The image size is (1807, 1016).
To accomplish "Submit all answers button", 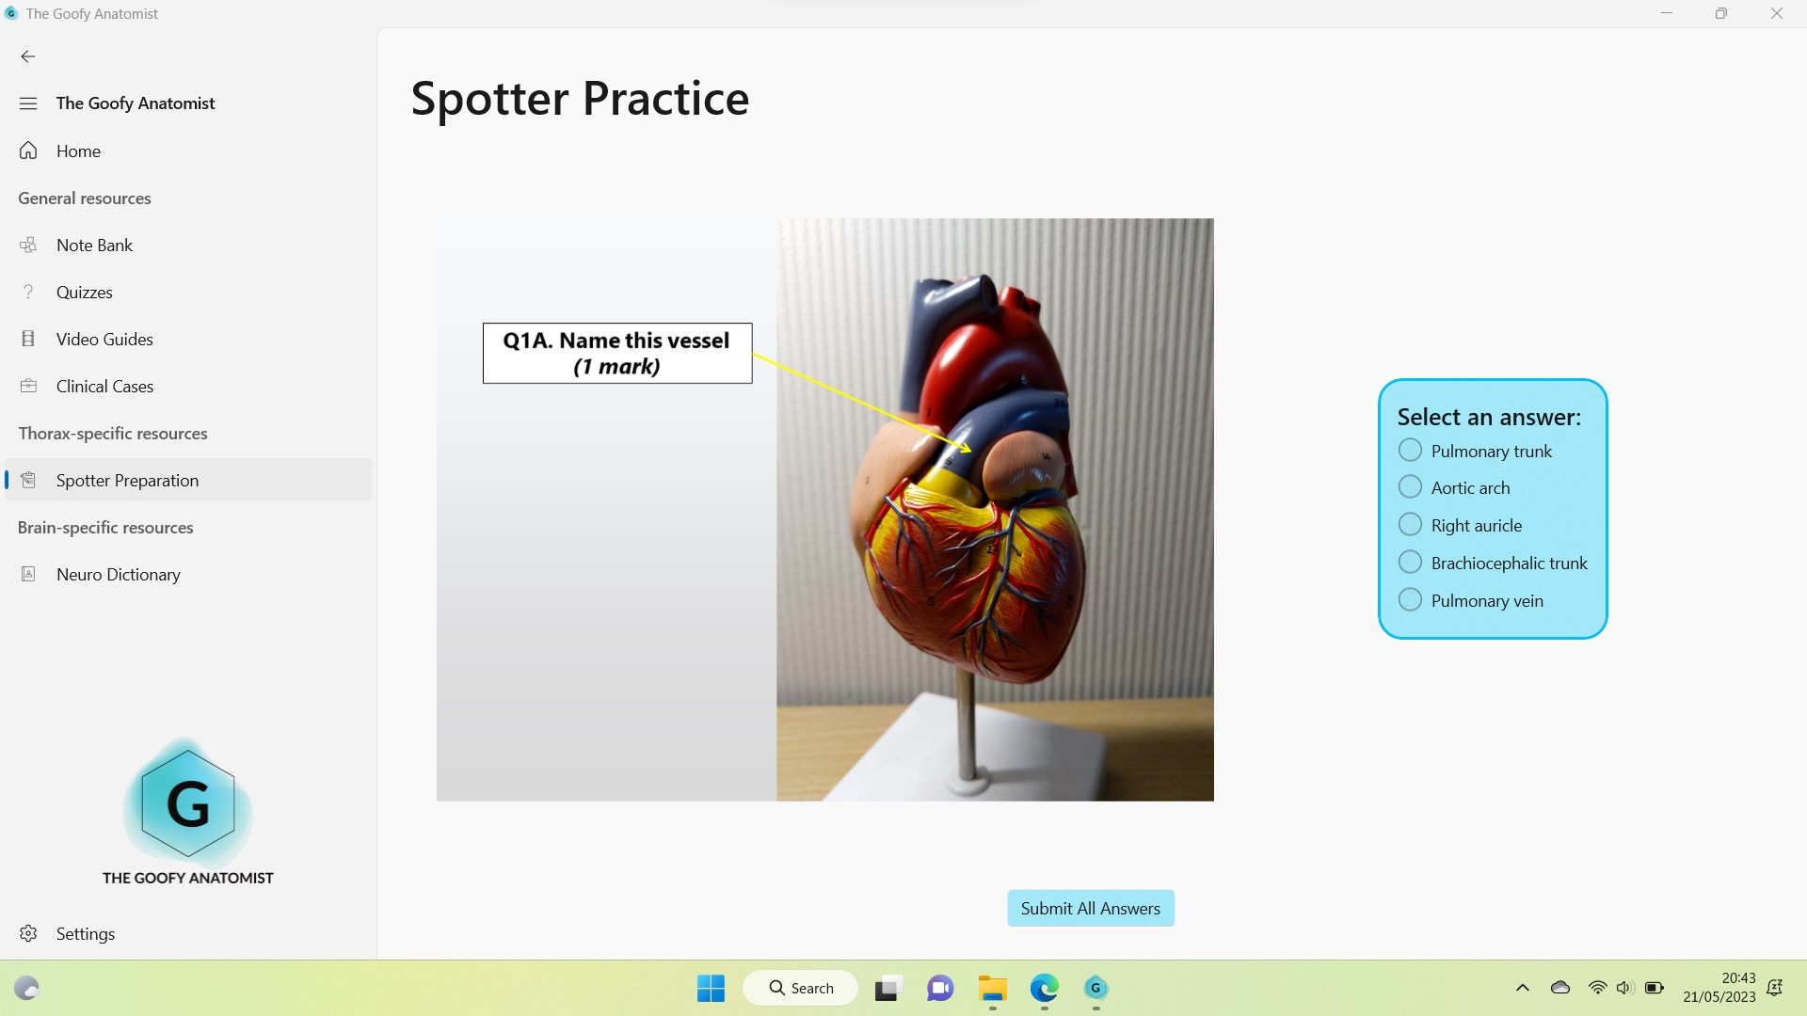I will click(1090, 907).
